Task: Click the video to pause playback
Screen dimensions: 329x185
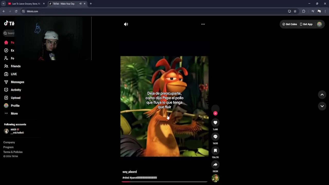Action: pos(164,106)
